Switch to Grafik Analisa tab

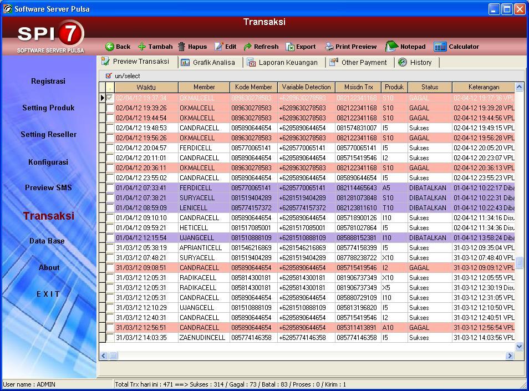pyautogui.click(x=211, y=63)
